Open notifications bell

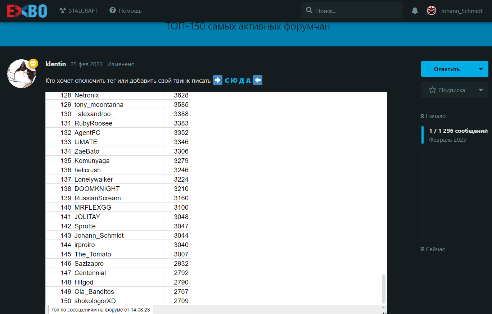pyautogui.click(x=415, y=11)
